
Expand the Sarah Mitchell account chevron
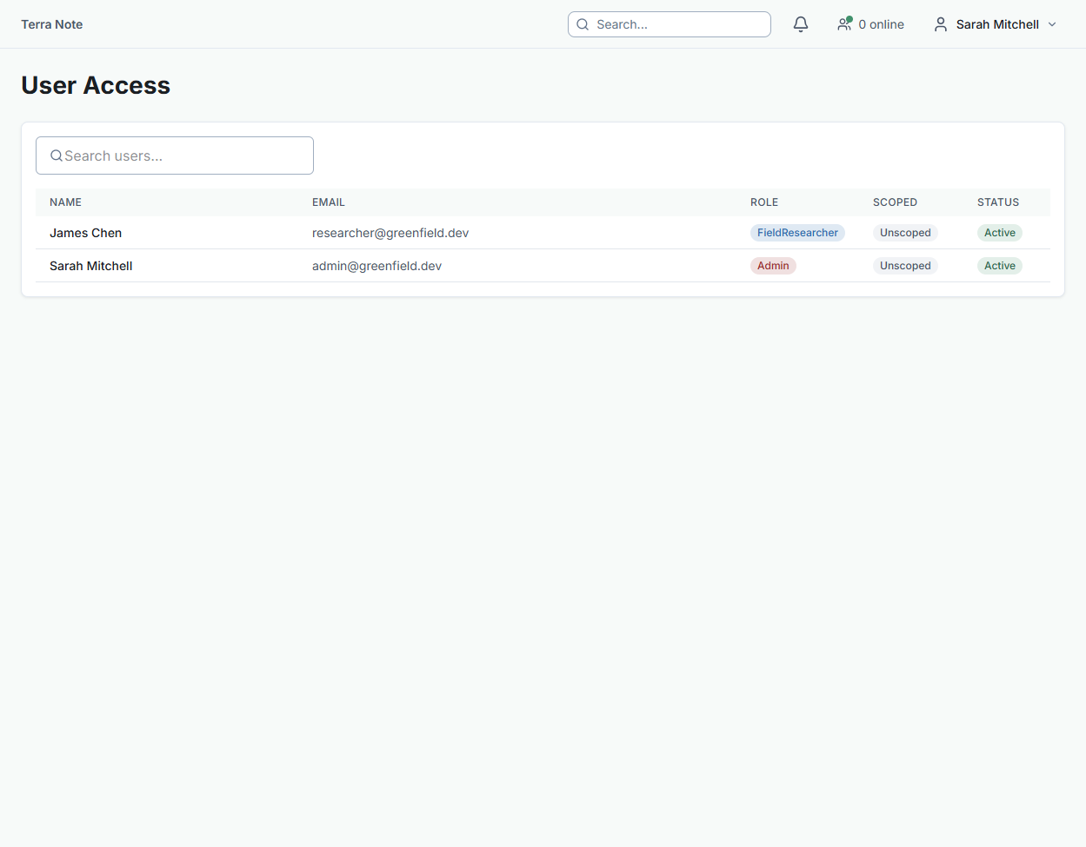click(x=1052, y=24)
